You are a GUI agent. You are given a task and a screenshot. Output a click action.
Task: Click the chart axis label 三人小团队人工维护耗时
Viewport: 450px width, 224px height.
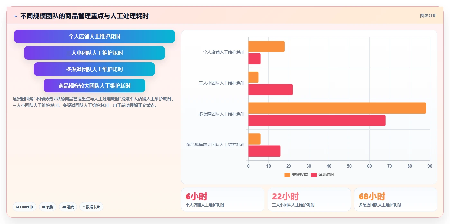pos(222,83)
